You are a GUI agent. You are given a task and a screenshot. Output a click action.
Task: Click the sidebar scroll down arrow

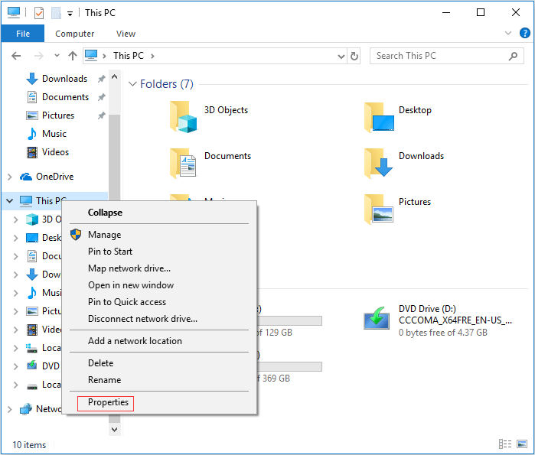point(115,430)
